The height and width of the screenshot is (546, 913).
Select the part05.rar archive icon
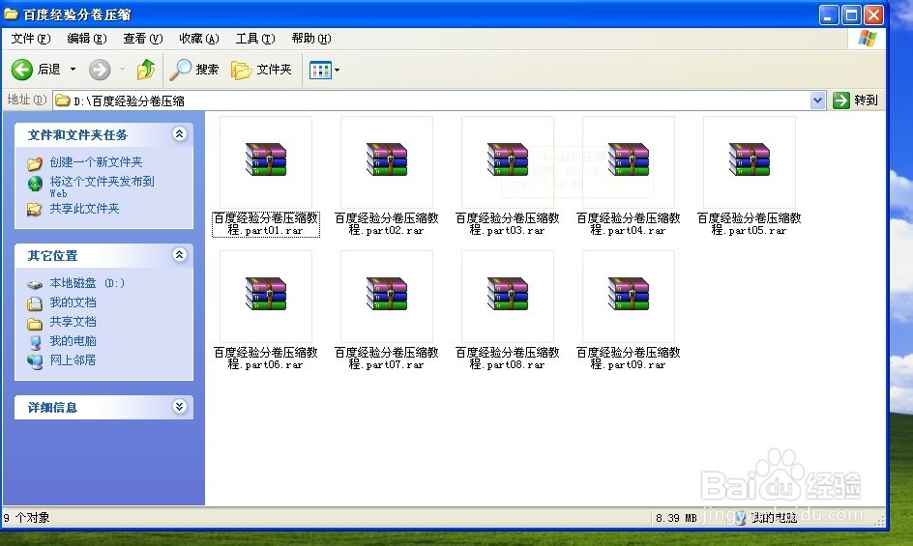click(x=750, y=159)
